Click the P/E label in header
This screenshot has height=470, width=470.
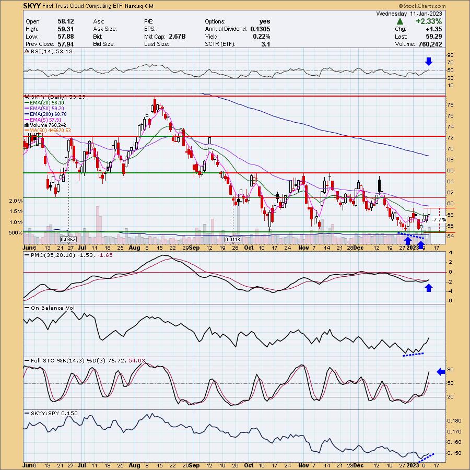pos(149,21)
